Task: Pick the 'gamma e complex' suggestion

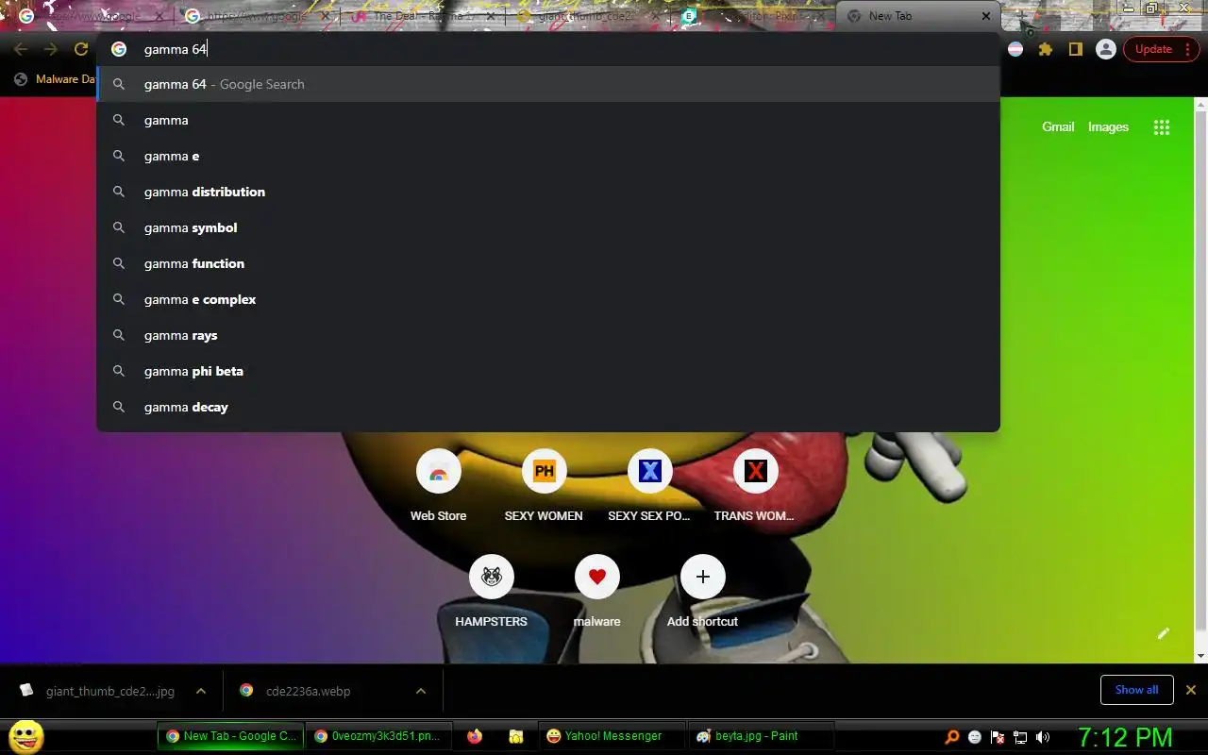Action: [548, 299]
